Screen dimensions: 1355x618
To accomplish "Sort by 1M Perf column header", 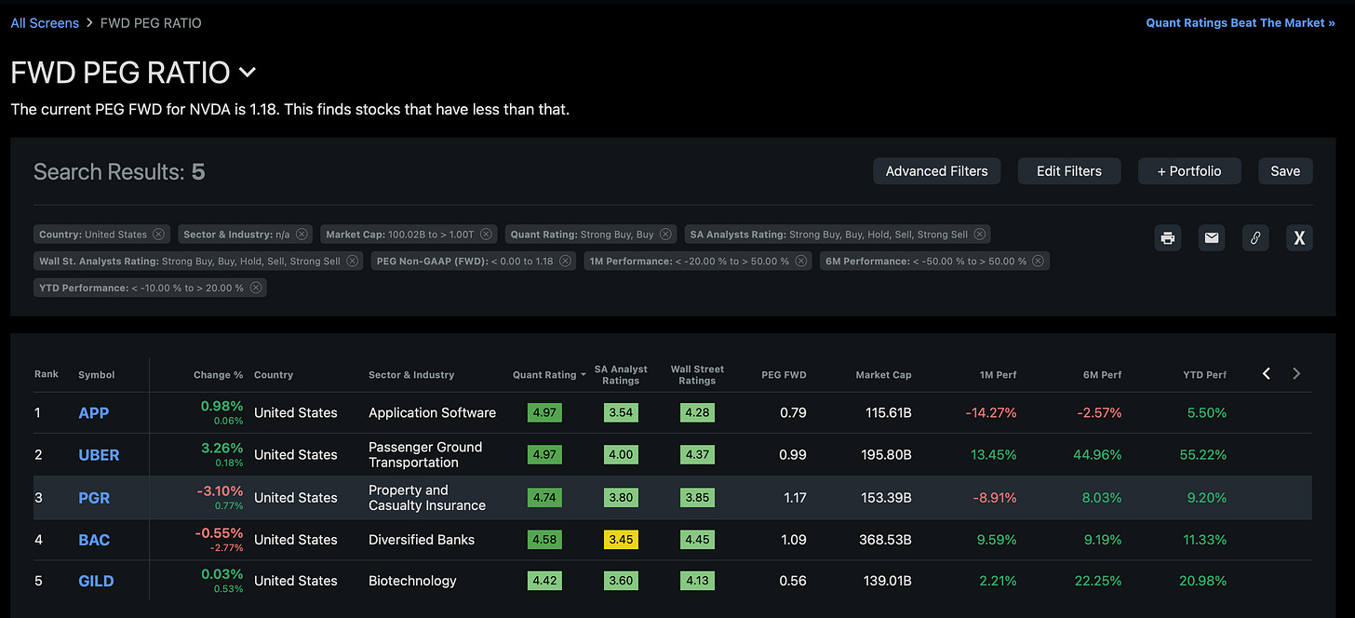I will point(998,375).
